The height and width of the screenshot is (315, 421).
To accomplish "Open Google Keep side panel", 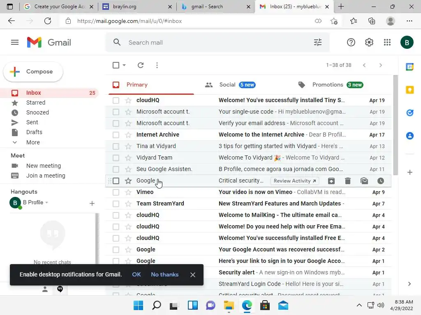I will tap(410, 90).
